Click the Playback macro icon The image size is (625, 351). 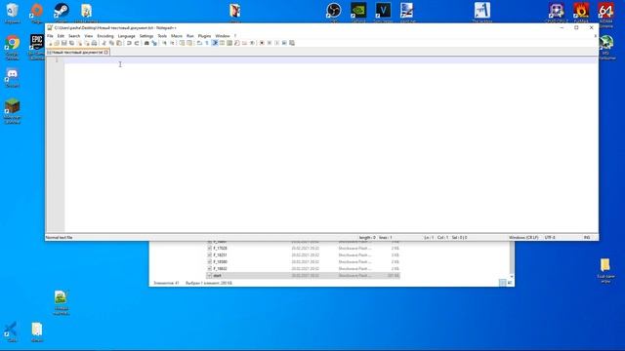[276, 43]
